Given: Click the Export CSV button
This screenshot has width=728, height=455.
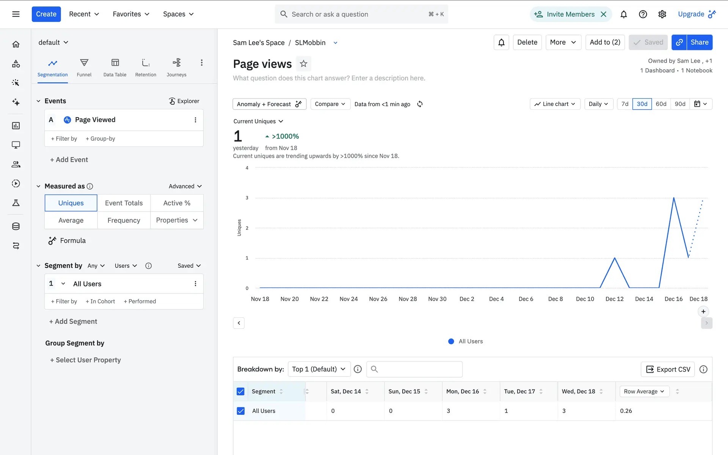Looking at the screenshot, I should tap(668, 369).
